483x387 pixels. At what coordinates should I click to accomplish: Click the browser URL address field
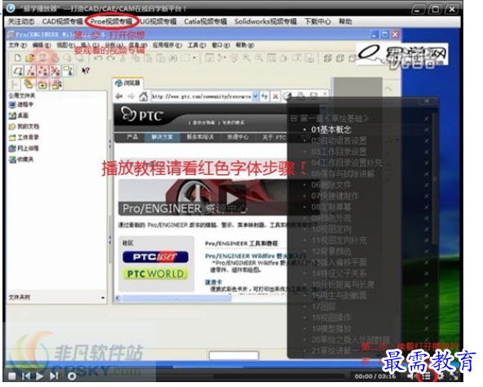point(202,96)
